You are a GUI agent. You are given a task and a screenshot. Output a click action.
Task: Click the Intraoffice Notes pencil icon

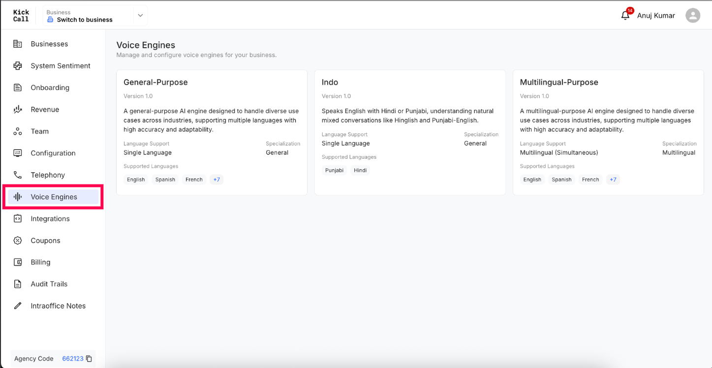click(18, 306)
